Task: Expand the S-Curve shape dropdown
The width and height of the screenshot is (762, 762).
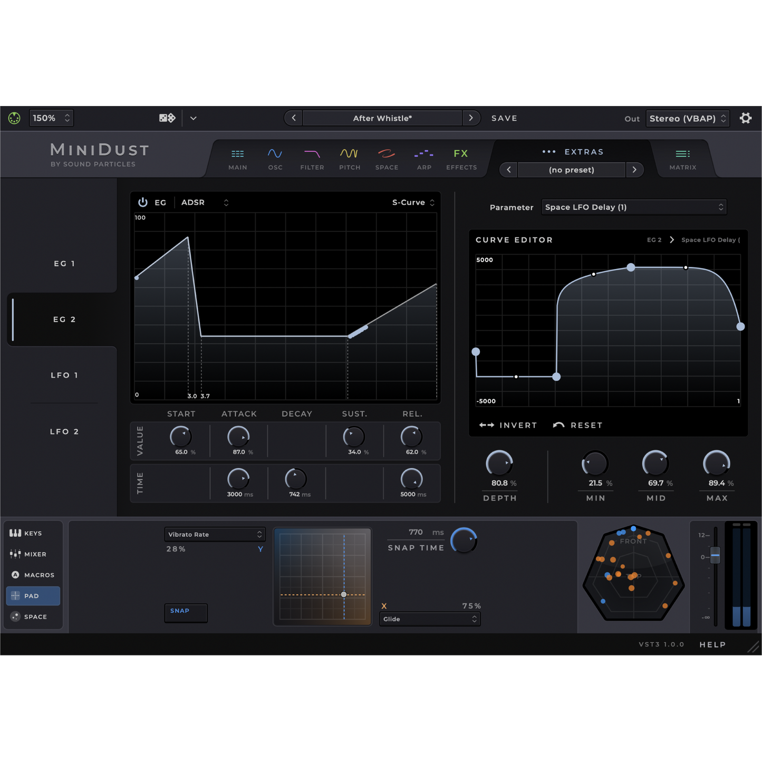Action: (x=413, y=202)
